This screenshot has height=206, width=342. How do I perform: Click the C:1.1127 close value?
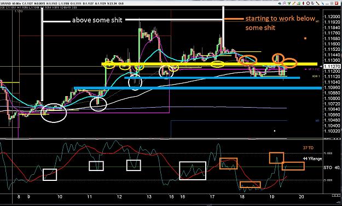[27, 3]
